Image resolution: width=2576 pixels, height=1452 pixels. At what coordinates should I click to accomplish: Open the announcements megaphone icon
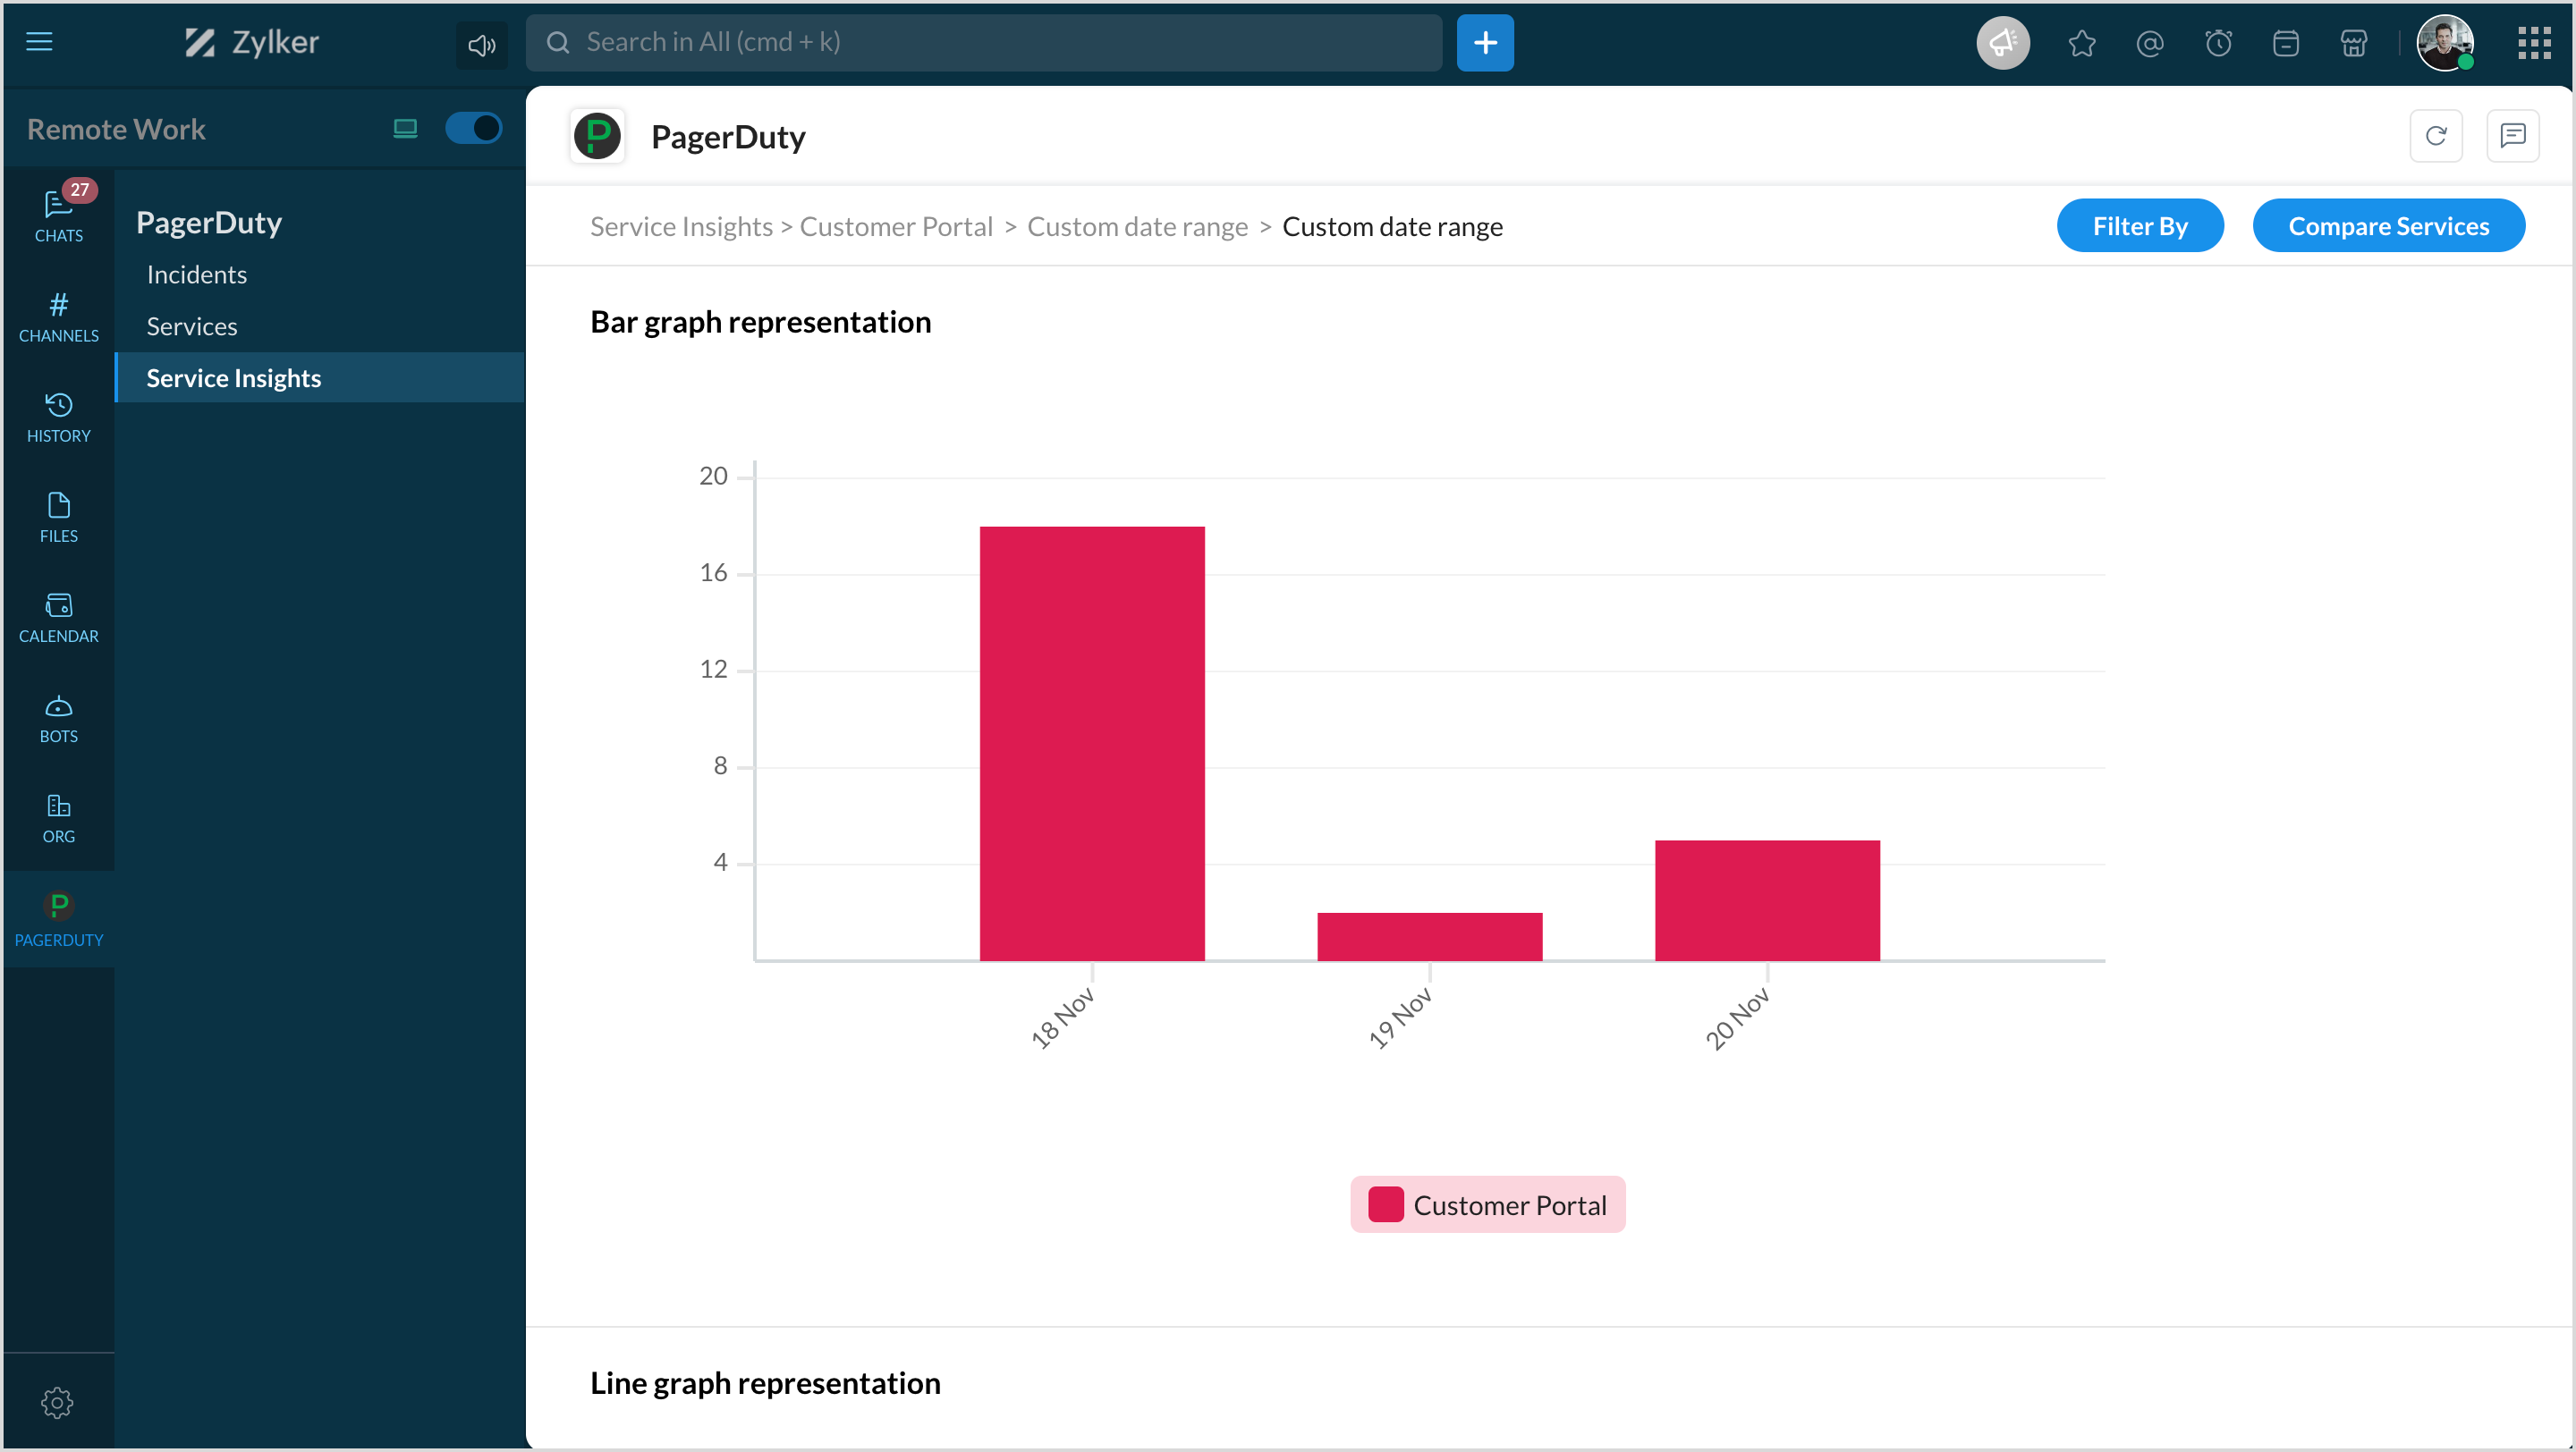click(x=2003, y=43)
